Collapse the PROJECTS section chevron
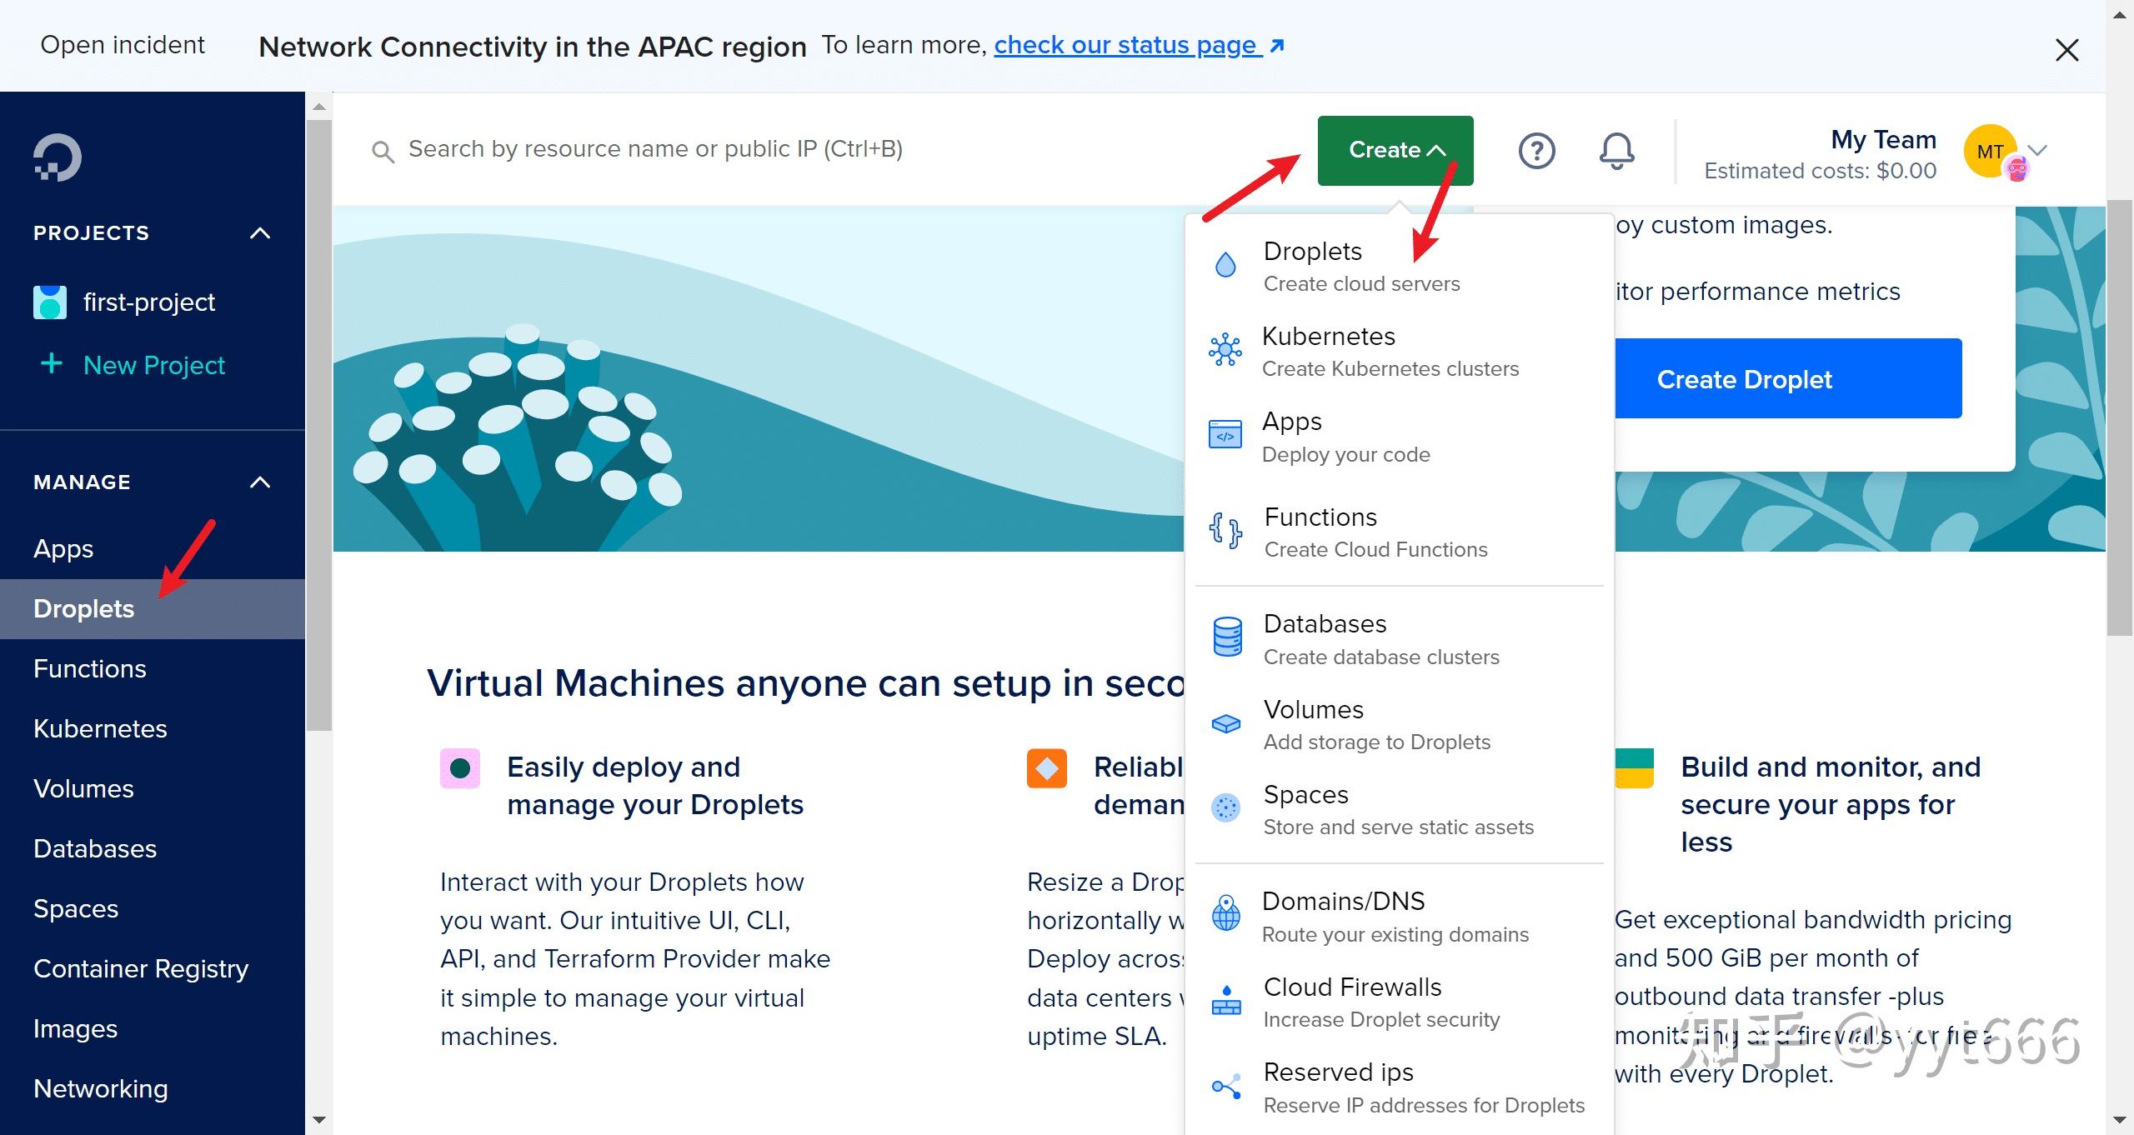2134x1135 pixels. [260, 233]
